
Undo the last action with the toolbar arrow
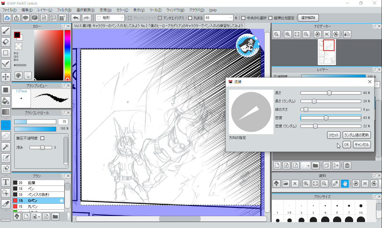point(76,18)
